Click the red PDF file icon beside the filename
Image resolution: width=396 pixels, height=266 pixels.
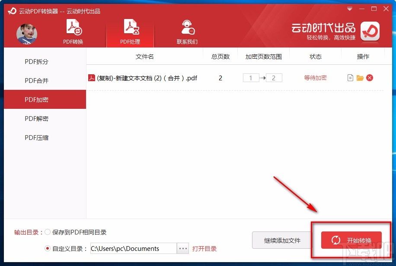tap(91, 78)
